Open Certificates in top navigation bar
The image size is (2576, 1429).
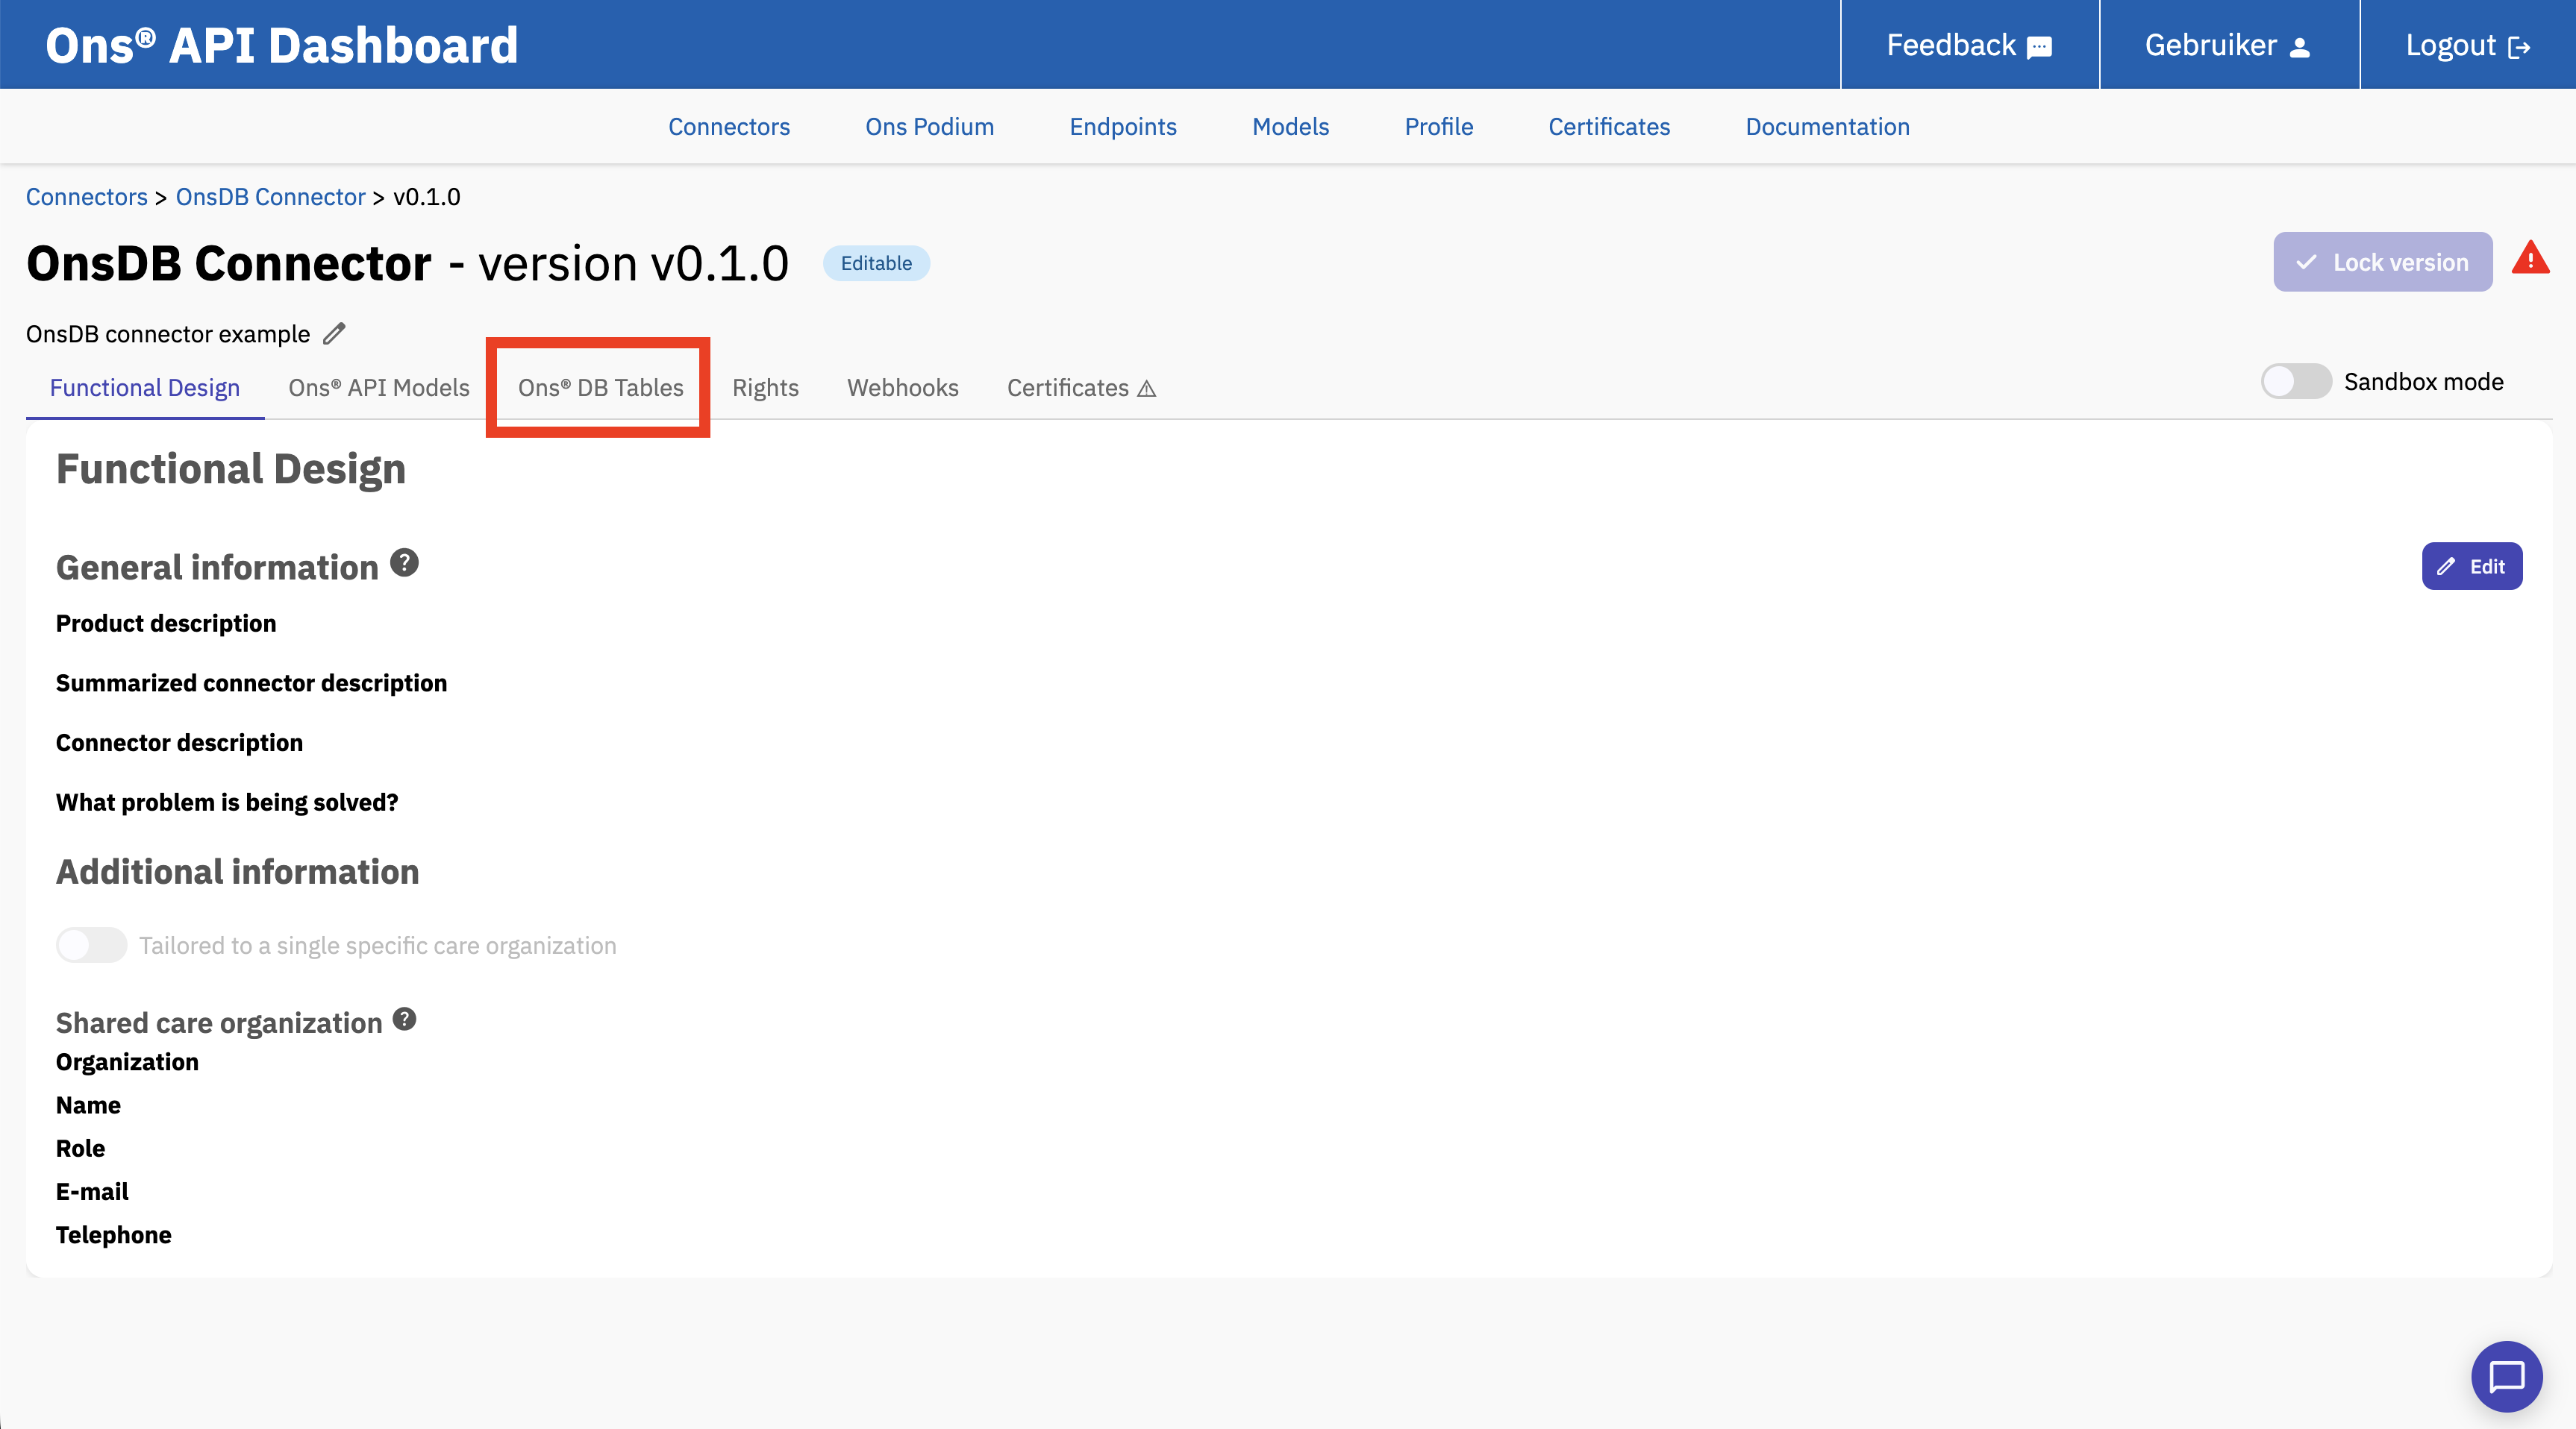[x=1609, y=127]
